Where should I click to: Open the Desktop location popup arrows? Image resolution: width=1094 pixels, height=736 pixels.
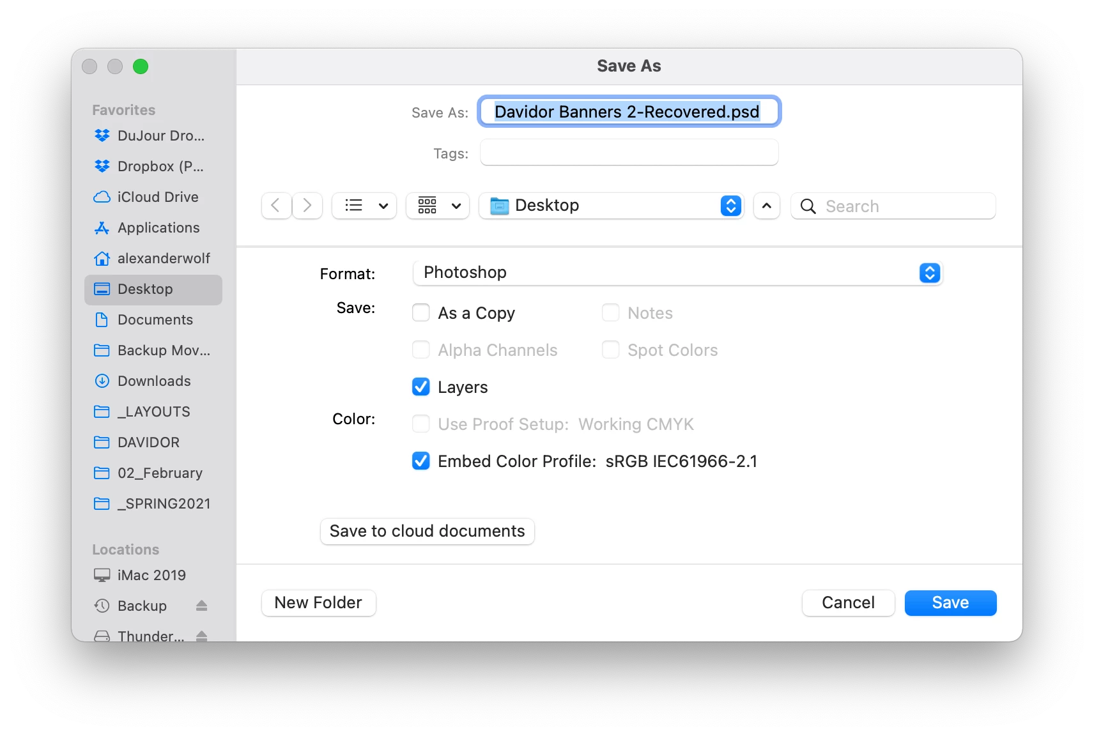pyautogui.click(x=731, y=206)
